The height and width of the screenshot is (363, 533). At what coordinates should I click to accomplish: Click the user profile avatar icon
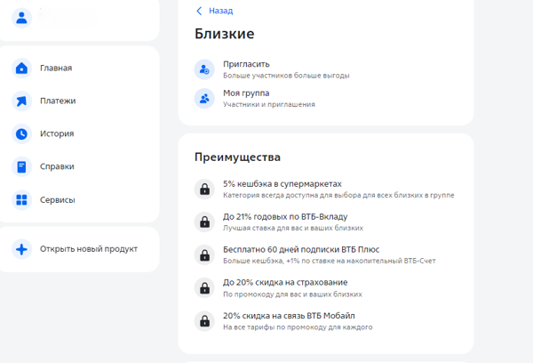point(22,17)
